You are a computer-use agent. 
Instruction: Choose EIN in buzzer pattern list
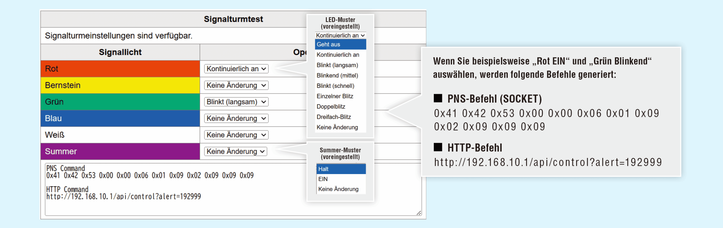coord(341,179)
